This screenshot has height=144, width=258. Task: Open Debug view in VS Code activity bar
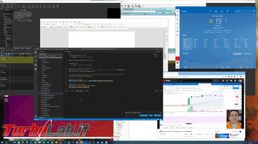(x=36, y=65)
